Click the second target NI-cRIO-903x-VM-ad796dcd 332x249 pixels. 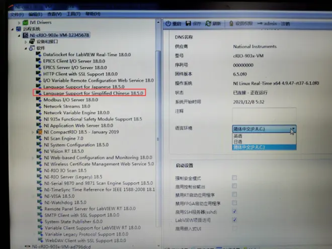[61, 246]
